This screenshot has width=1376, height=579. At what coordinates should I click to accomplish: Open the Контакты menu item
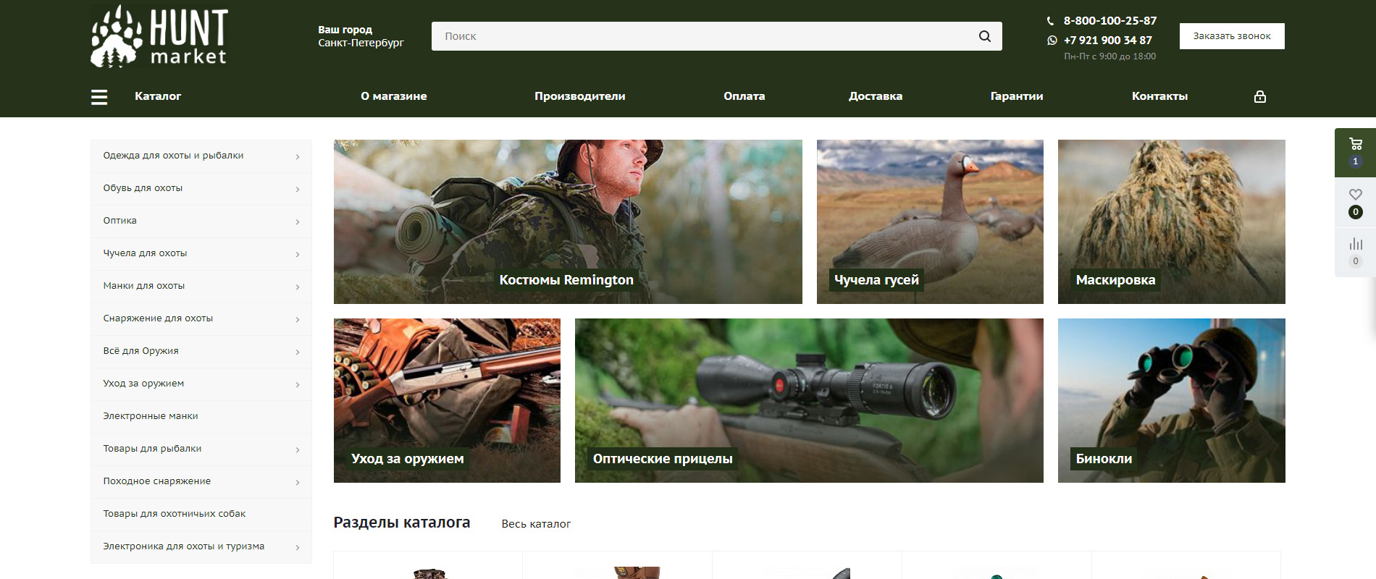(1160, 96)
